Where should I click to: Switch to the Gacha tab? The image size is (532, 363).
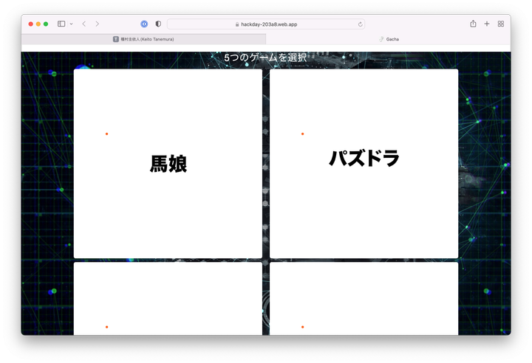[x=389, y=39]
